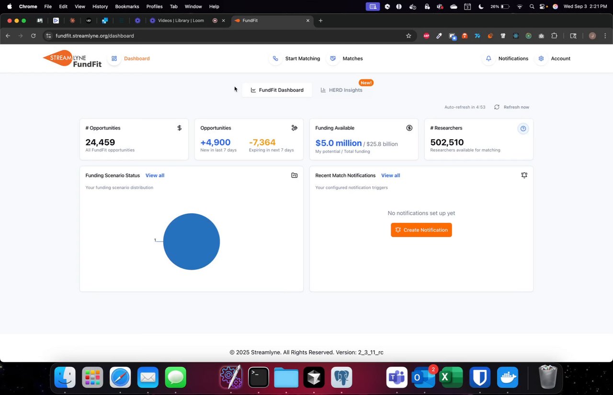Click the help icon on # Researchers card
613x395 pixels.
click(523, 128)
